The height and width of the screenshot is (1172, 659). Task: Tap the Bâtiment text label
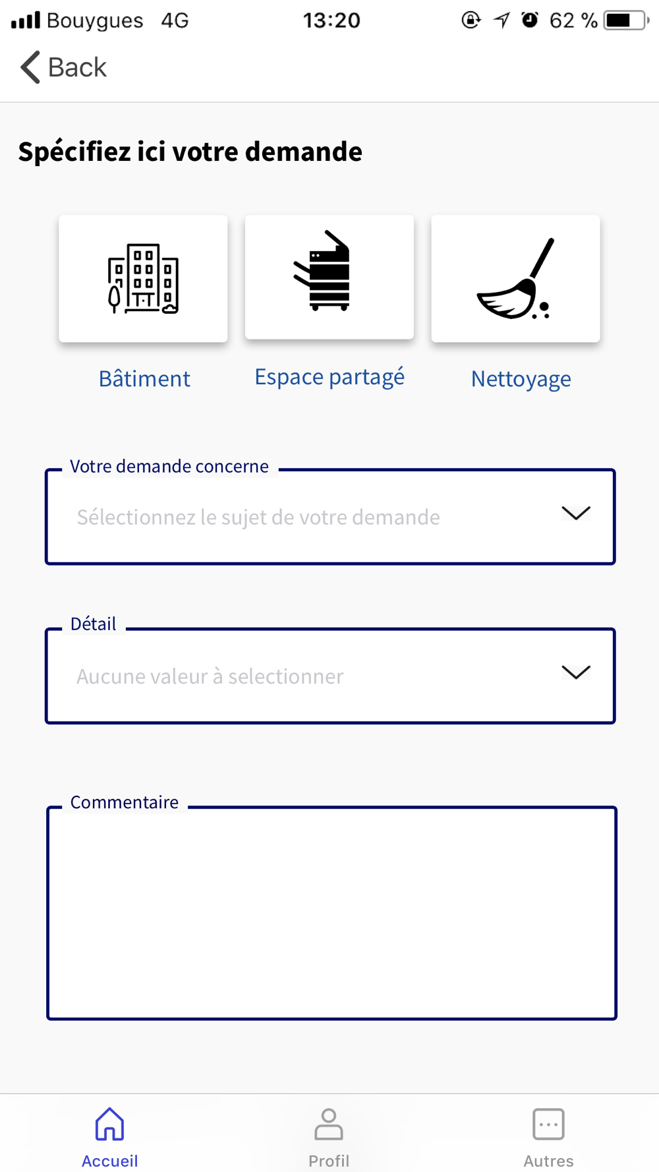click(144, 378)
